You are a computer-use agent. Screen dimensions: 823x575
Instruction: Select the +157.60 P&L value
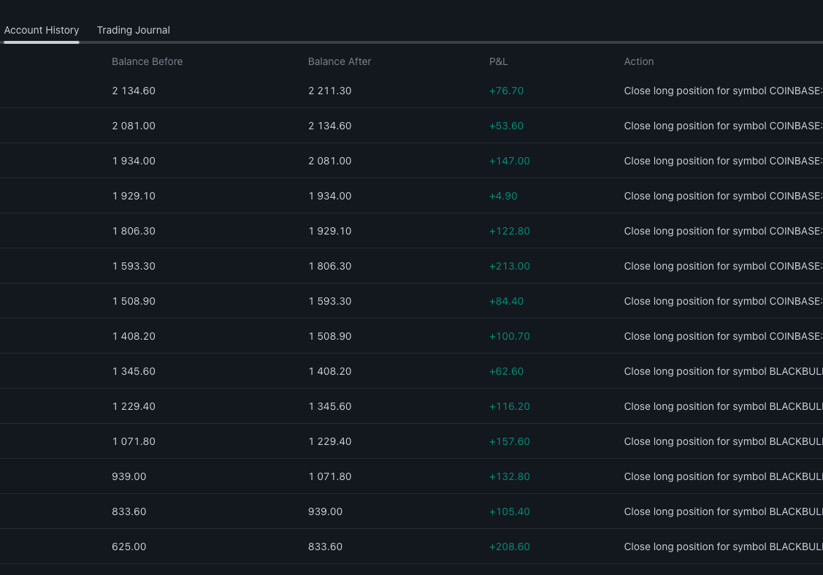[x=509, y=441]
